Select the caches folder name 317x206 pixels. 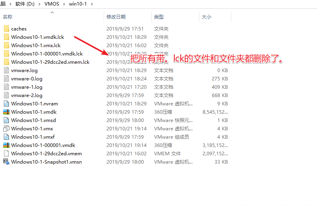click(x=19, y=29)
